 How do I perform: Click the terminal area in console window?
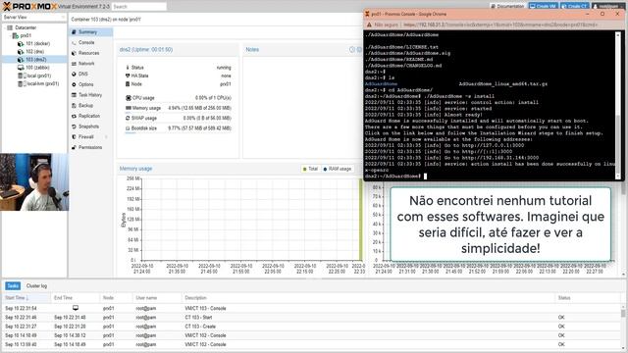click(490, 105)
